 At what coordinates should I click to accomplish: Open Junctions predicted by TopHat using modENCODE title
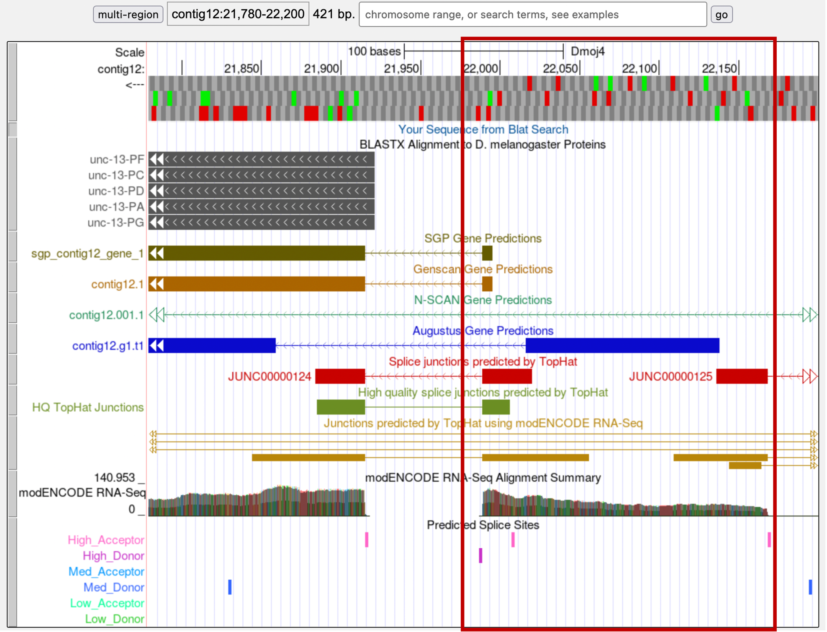[483, 423]
